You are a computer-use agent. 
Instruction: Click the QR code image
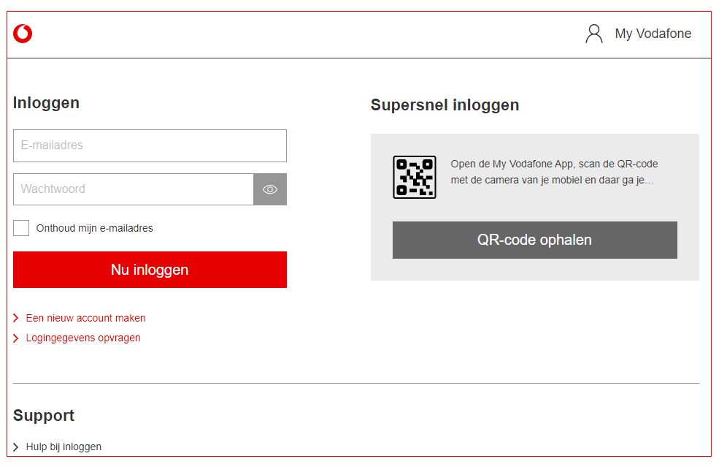[x=415, y=178]
